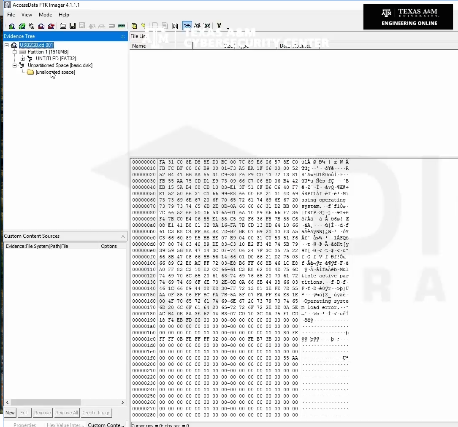Viewport: 458px width, 427px height.
Task: Open the Mode menu
Action: point(45,15)
